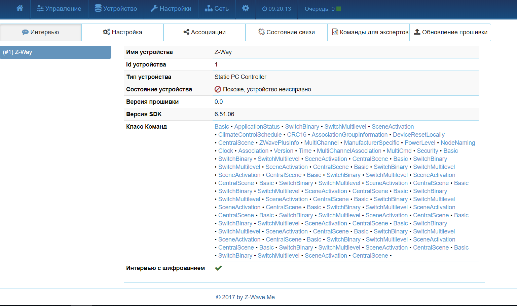Click the Версия прошивки row label
This screenshot has height=306, width=517.
click(x=152, y=102)
